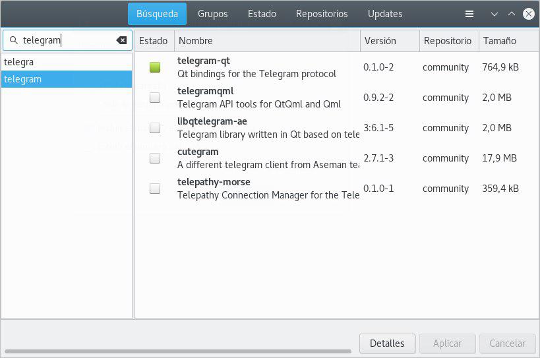Check the libqtelegram-ae package box
Image resolution: width=540 pixels, height=358 pixels.
(155, 128)
